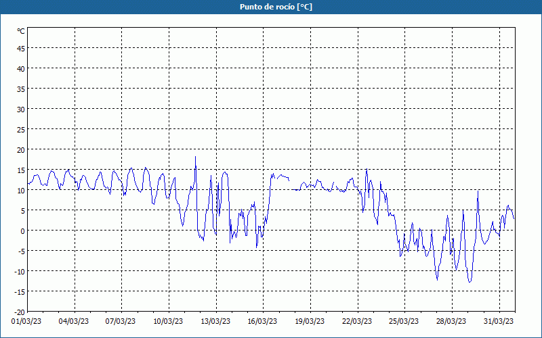Viewport: 542px width, 338px height.
Task: Click the 31/03/23 date label
Action: click(499, 322)
